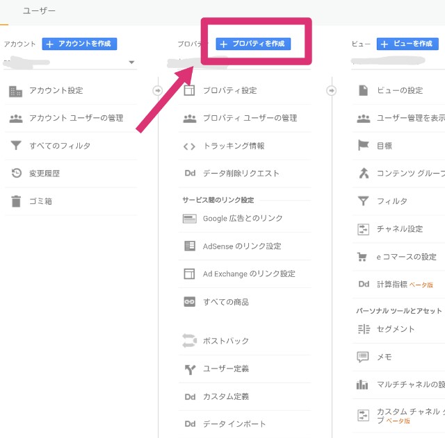Click the セグメント icon
The width and height of the screenshot is (445, 438).
[364, 329]
